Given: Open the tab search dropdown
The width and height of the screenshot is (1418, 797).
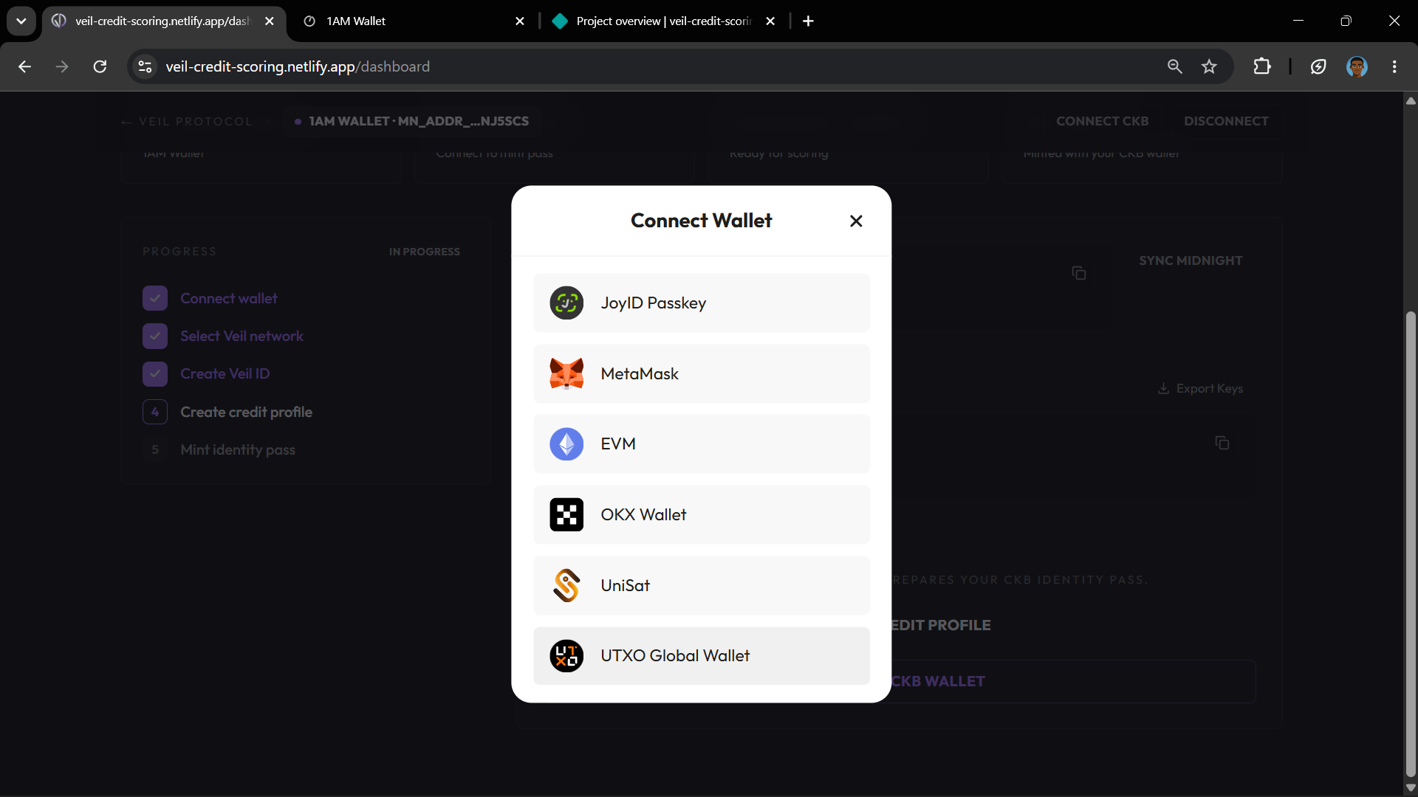Looking at the screenshot, I should click(21, 21).
